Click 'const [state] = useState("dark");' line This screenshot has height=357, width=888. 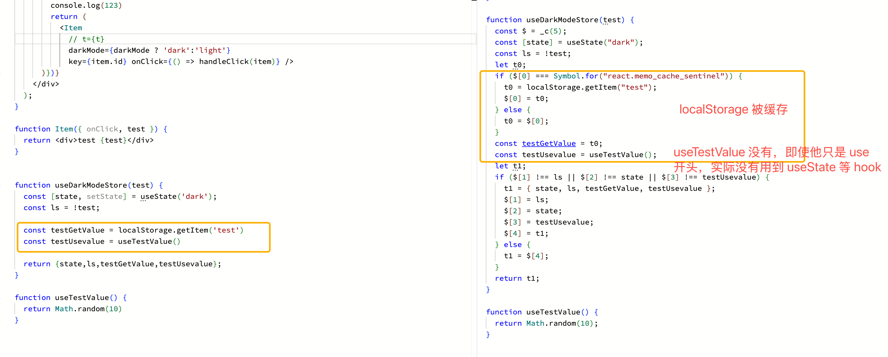(569, 42)
